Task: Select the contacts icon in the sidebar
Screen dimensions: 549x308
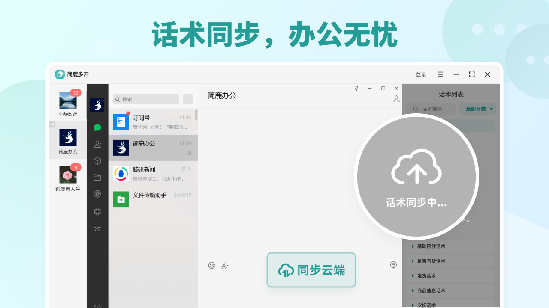Action: 97,144
